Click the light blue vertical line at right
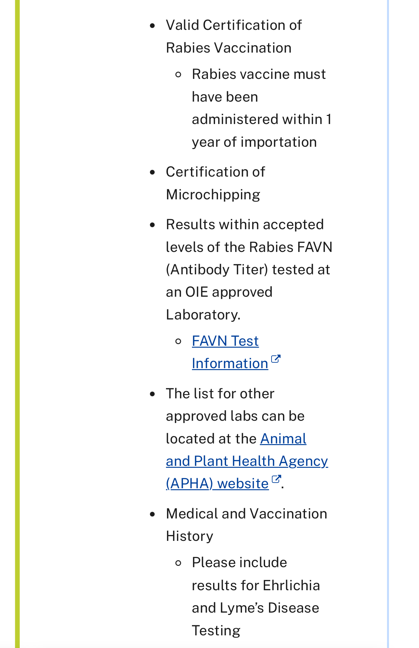419x648 pixels. click(388, 324)
